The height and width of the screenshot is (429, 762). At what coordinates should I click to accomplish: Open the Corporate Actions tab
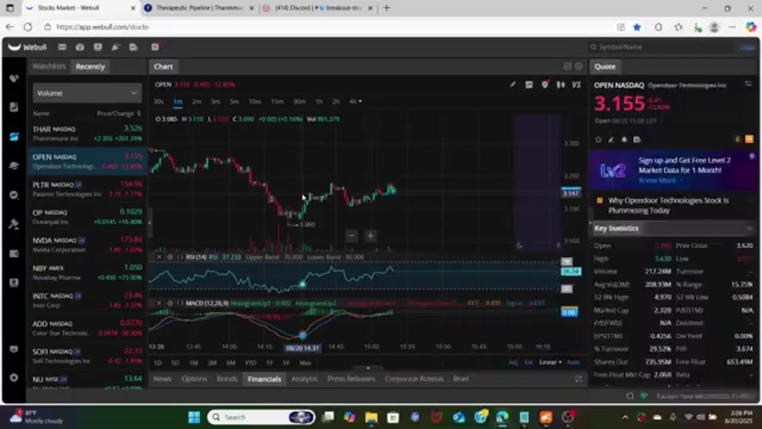414,379
